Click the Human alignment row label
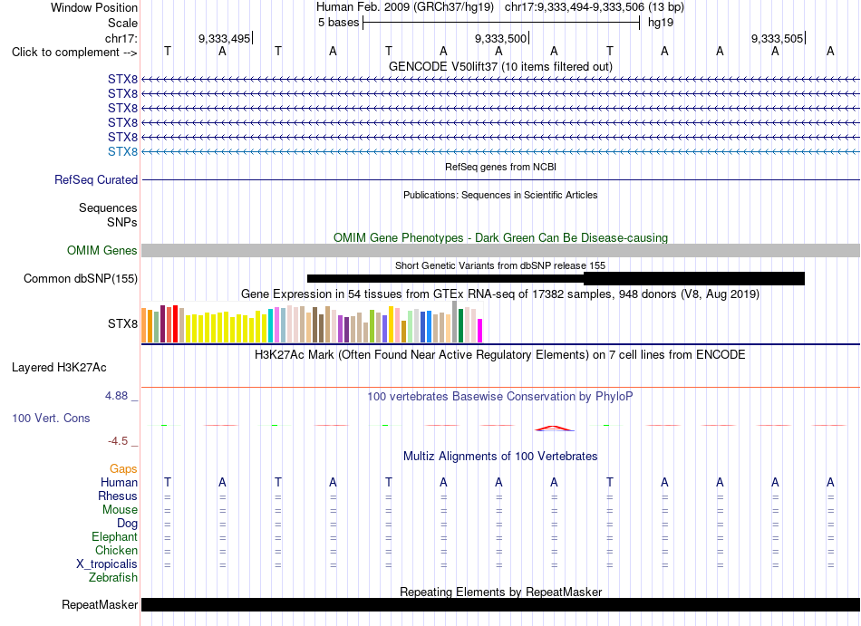Image resolution: width=861 pixels, height=626 pixels. click(x=119, y=483)
